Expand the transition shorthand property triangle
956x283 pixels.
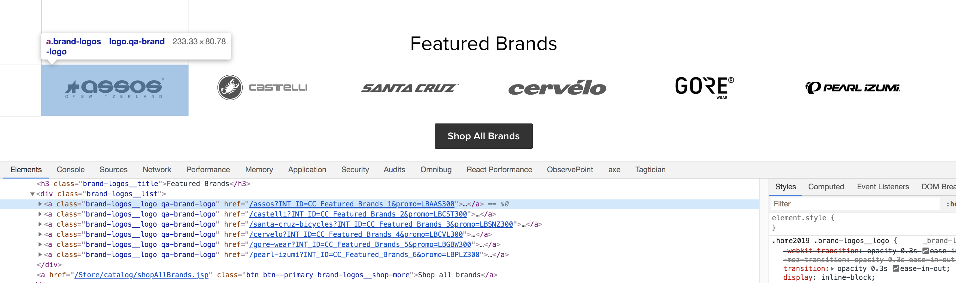tap(832, 269)
